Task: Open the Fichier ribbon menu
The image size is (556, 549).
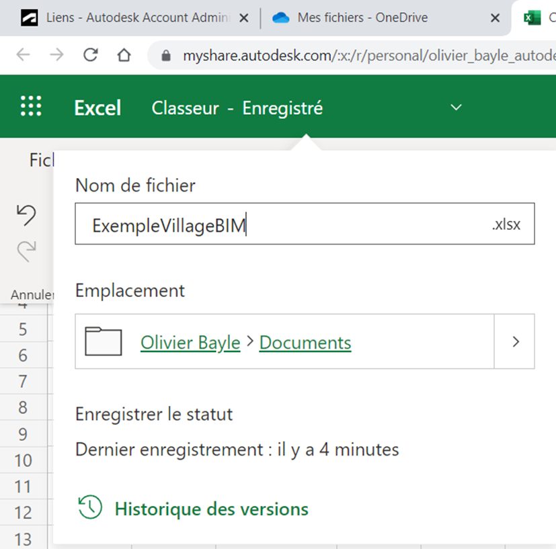Action: point(42,160)
